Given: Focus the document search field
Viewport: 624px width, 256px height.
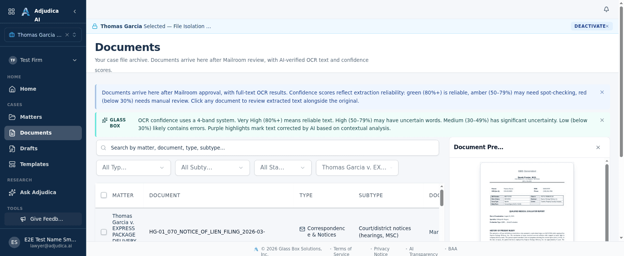Looking at the screenshot, I should pos(268,148).
